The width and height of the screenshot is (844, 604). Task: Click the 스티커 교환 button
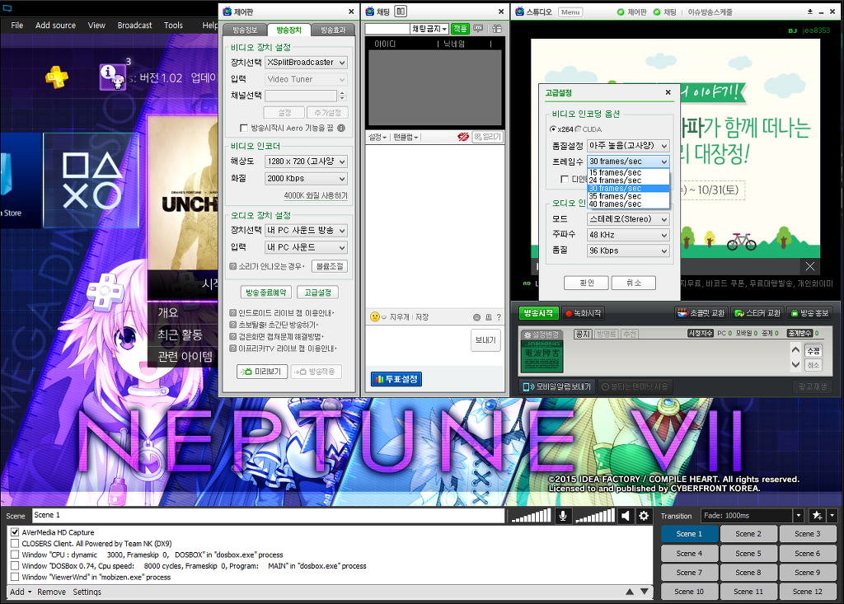pyautogui.click(x=757, y=313)
